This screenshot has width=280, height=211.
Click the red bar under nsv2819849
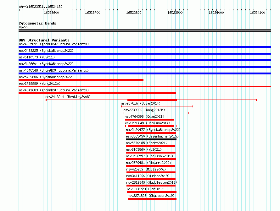point(151,186)
